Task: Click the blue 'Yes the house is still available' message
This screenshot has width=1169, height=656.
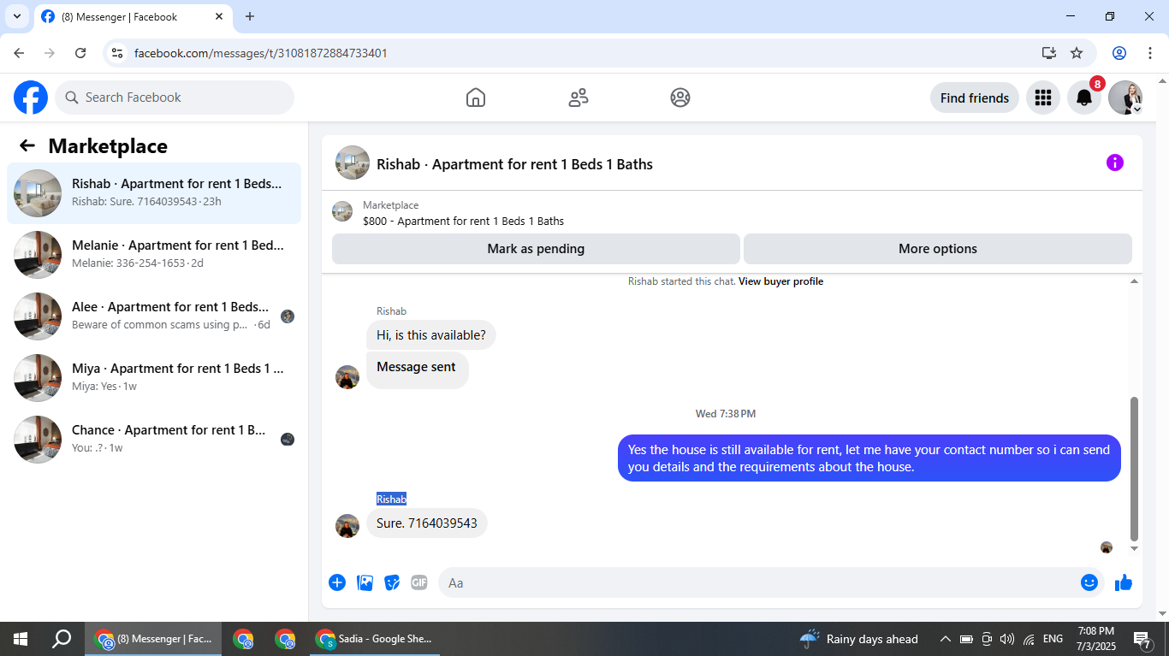Action: click(869, 458)
